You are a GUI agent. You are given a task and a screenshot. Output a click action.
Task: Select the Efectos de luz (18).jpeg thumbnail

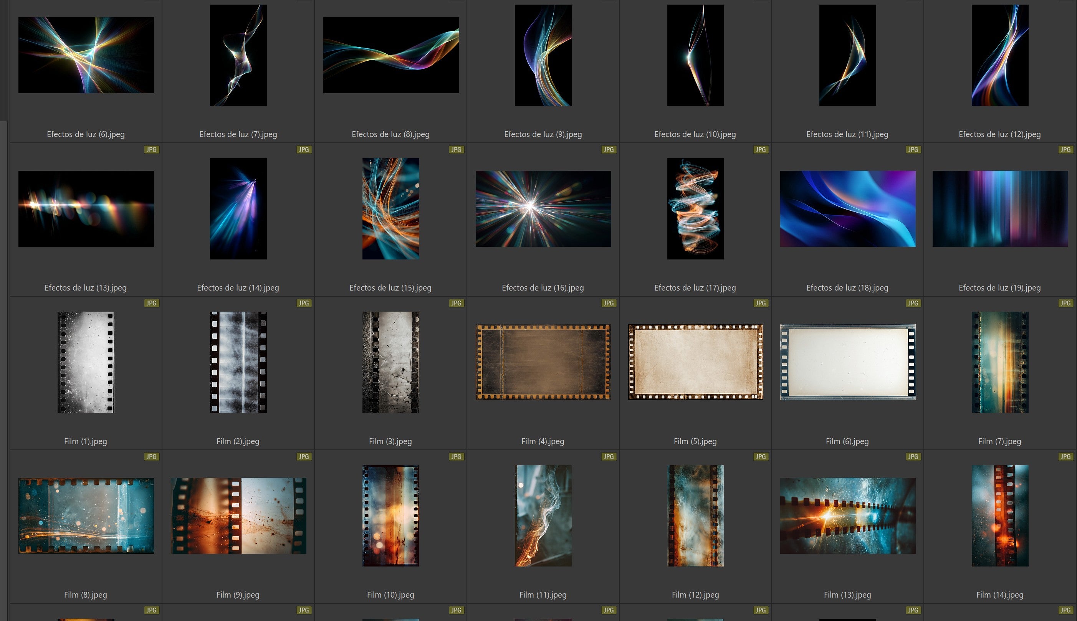847,208
